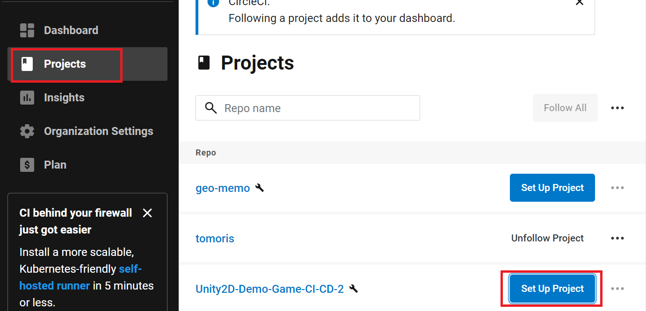The height and width of the screenshot is (311, 646).
Task: Click Set Up Project for geo-memo
Action: (x=552, y=188)
